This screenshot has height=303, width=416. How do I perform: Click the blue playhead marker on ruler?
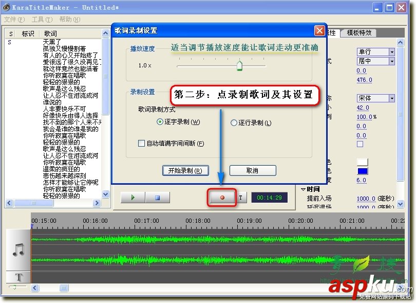point(32,226)
